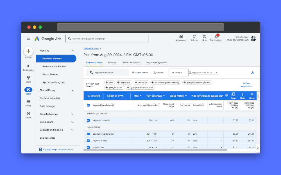Click the Google Ads logo

[48, 39]
